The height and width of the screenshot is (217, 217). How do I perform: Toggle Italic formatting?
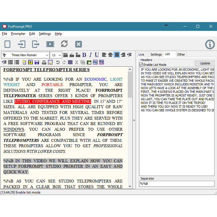(x=90, y=55)
